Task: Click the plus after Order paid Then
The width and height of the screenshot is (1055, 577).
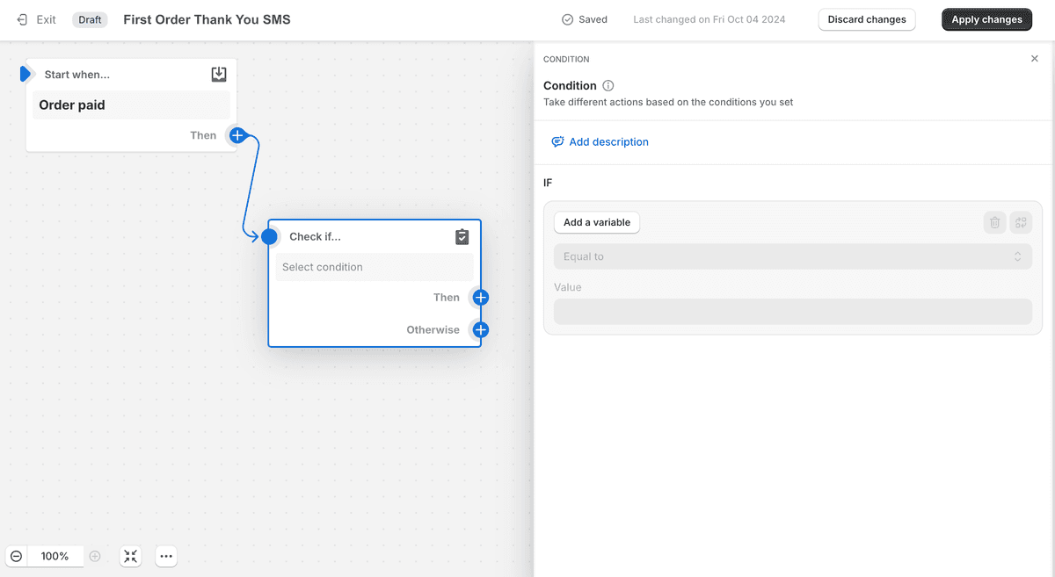Action: point(237,135)
